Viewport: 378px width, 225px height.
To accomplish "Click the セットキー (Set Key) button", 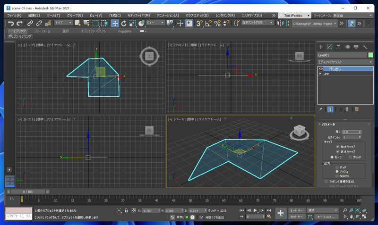I will (x=297, y=217).
